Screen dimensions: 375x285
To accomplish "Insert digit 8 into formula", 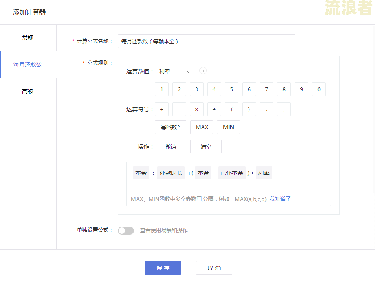I will tap(284, 89).
